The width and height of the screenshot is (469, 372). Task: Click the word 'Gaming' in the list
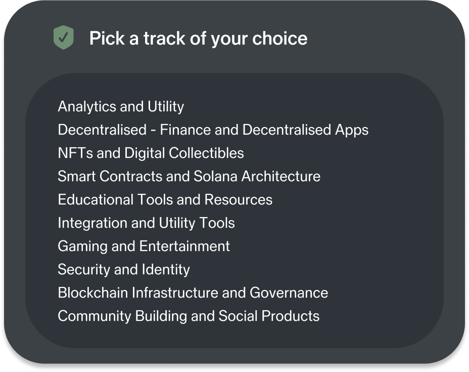pos(82,246)
